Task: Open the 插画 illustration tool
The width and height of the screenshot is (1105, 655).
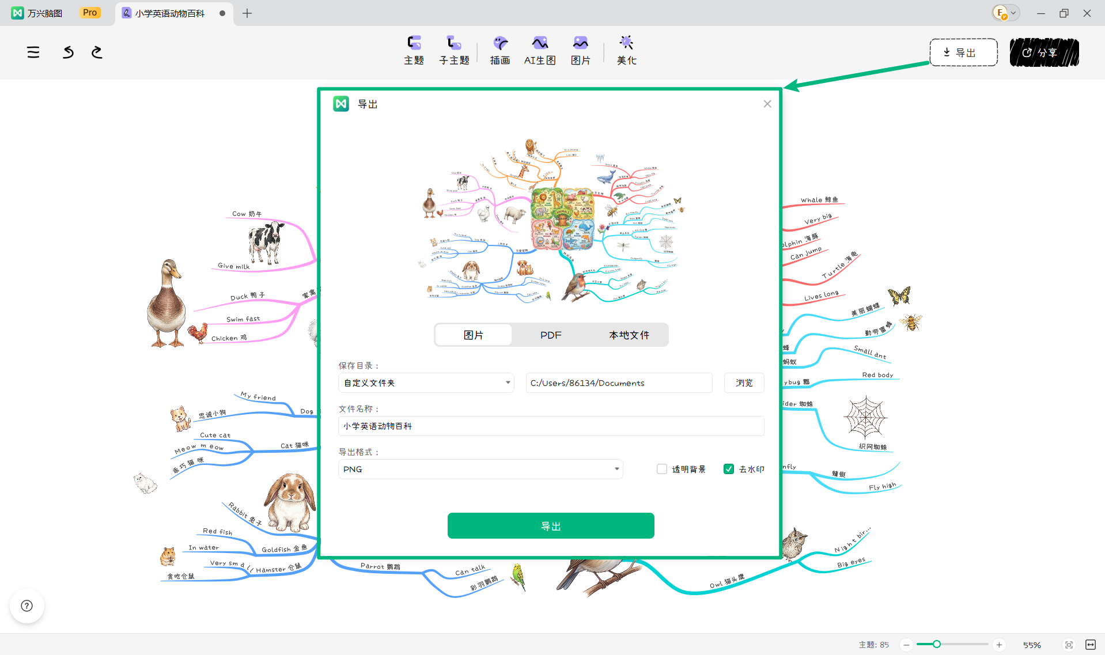Action: (x=500, y=51)
